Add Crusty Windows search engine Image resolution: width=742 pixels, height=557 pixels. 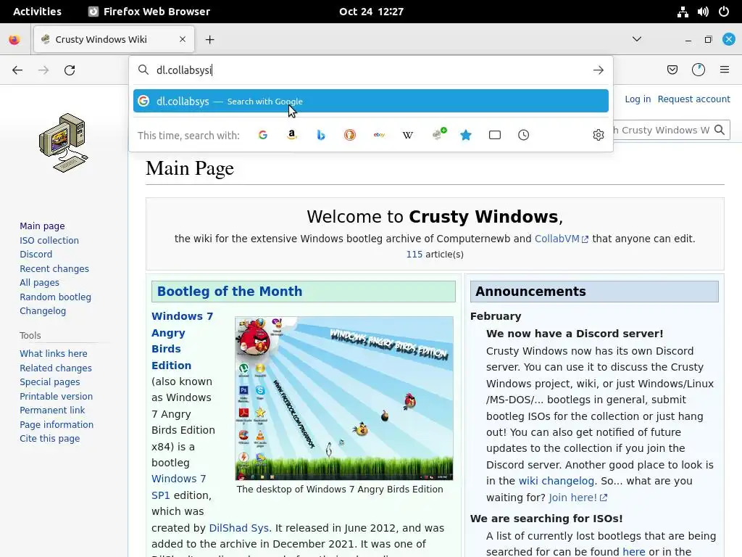438,134
